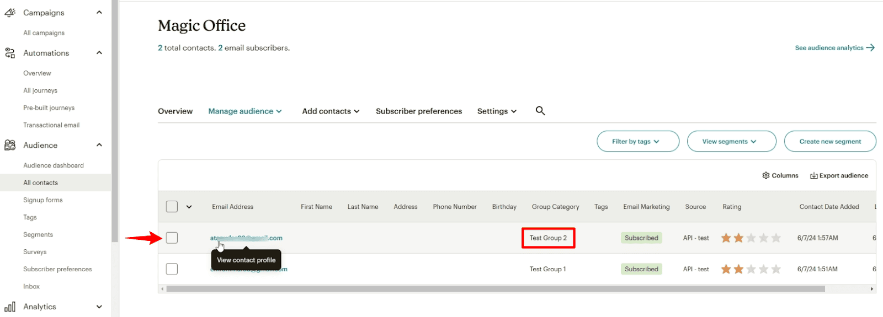Click the scrollbar right arrow
This screenshot has height=317, width=883.
tap(872, 289)
